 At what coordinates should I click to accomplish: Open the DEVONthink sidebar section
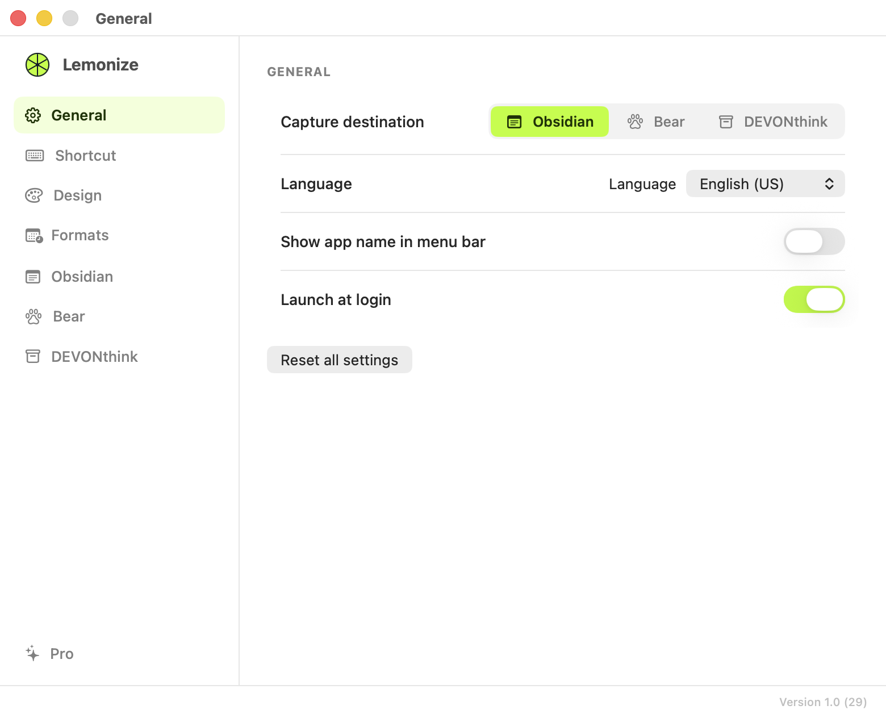[119, 357]
